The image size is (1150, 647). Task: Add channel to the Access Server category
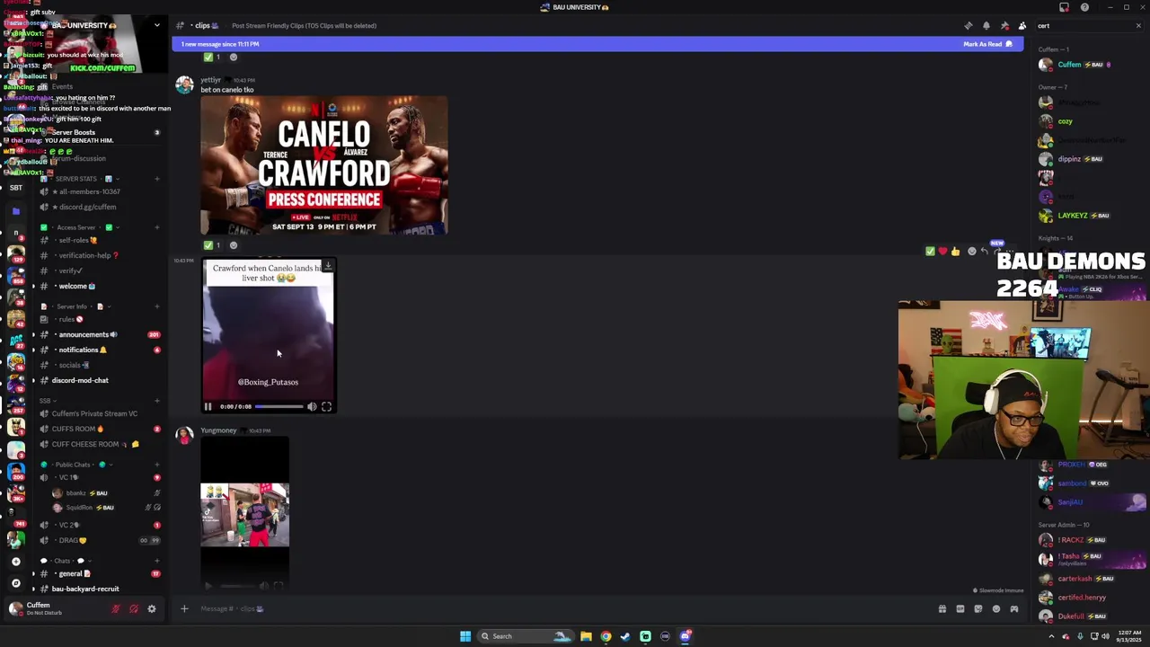(157, 227)
